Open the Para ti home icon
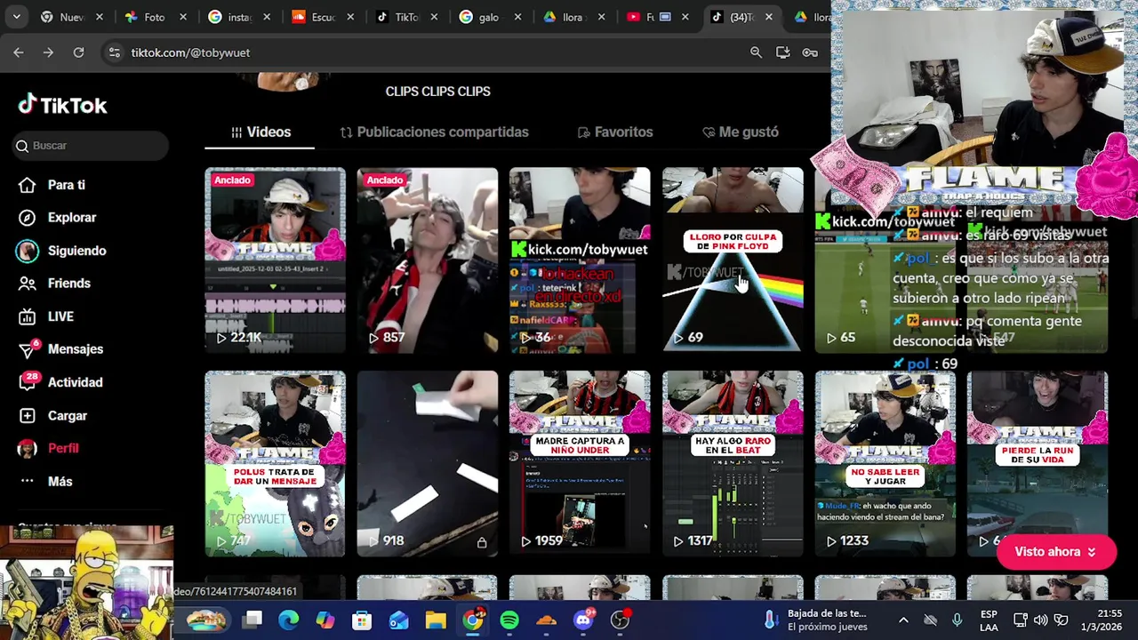1138x640 pixels. pyautogui.click(x=28, y=185)
